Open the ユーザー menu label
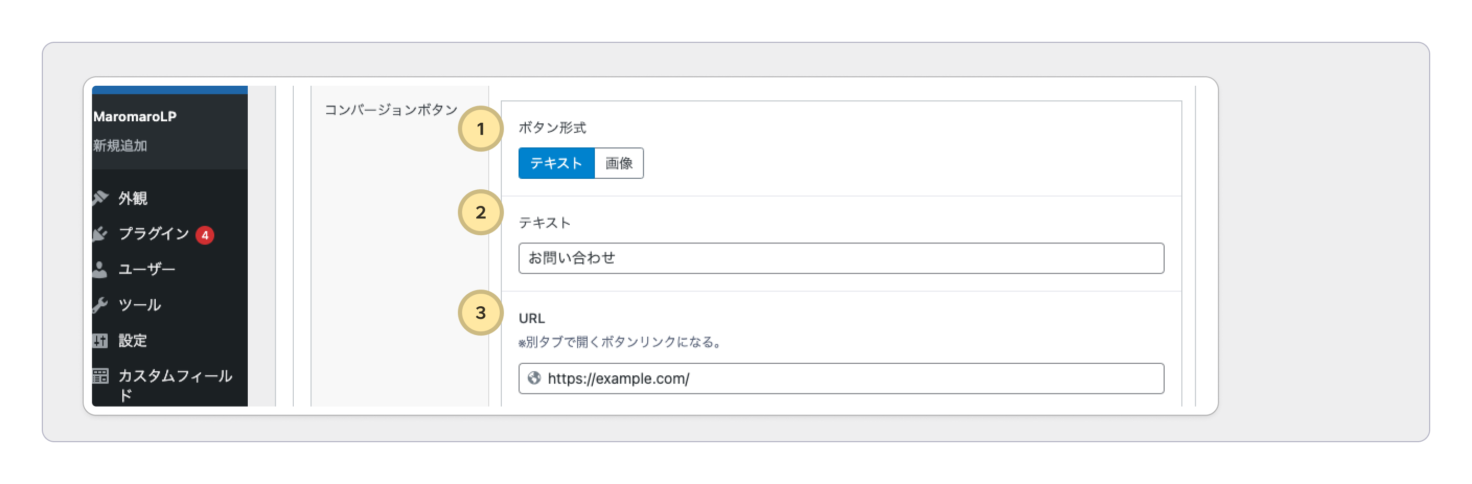The image size is (1472, 484). tap(147, 269)
